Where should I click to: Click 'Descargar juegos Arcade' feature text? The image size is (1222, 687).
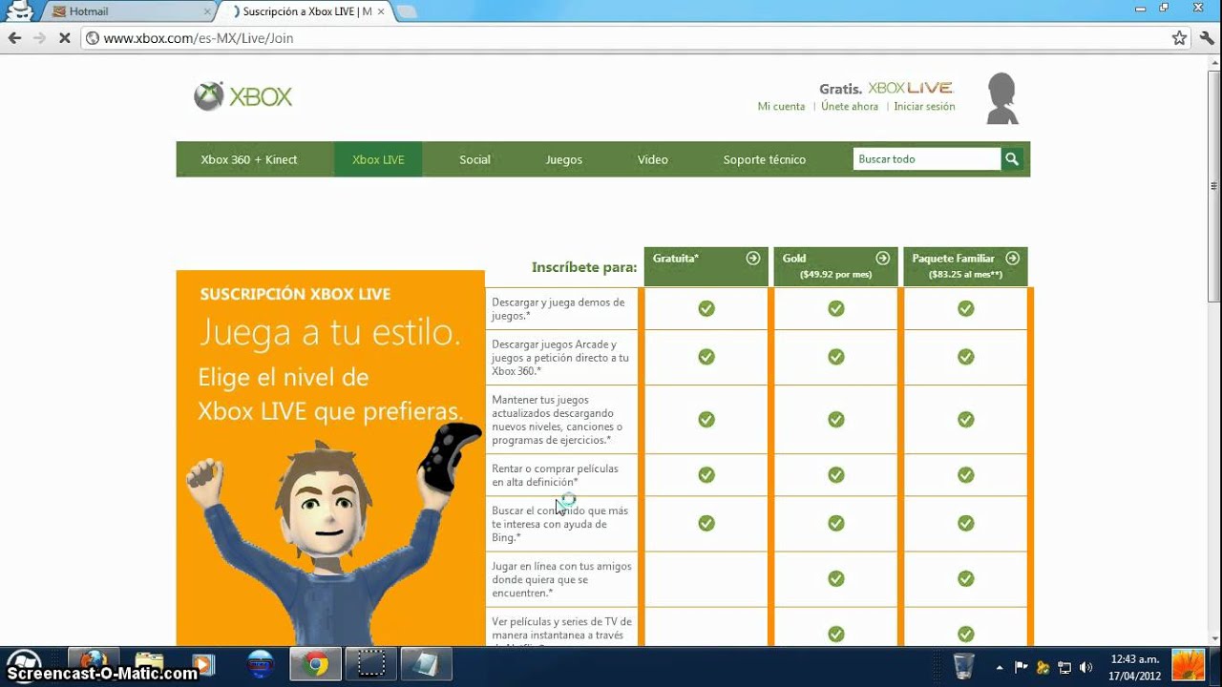click(x=560, y=358)
